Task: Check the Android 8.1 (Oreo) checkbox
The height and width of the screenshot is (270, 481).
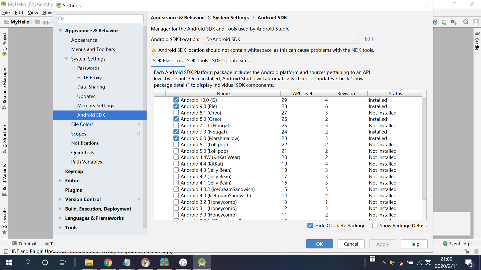Action: pos(176,113)
